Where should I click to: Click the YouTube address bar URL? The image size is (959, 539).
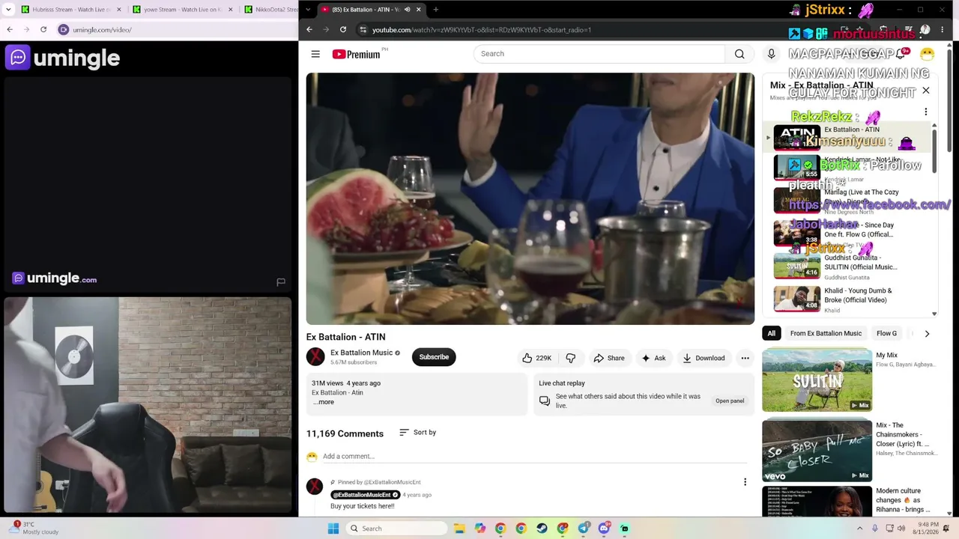click(x=482, y=30)
